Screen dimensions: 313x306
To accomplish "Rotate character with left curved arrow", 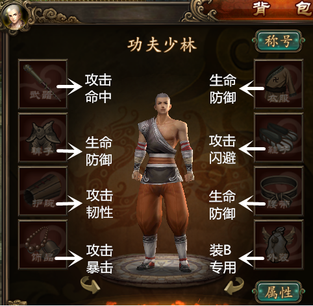I will coord(90,285).
